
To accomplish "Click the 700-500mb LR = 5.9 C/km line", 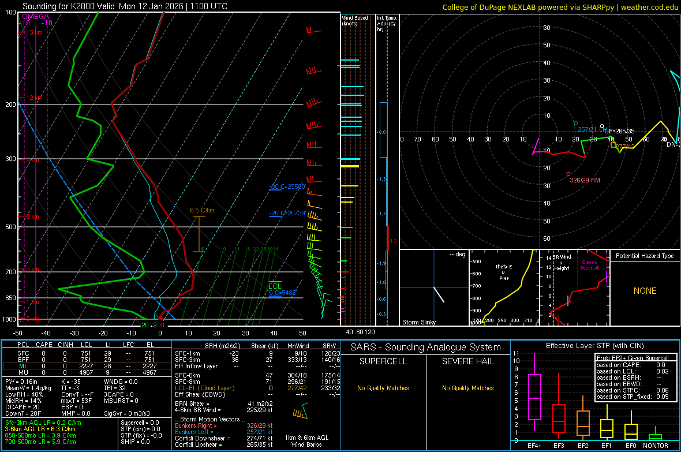I will coord(40,442).
